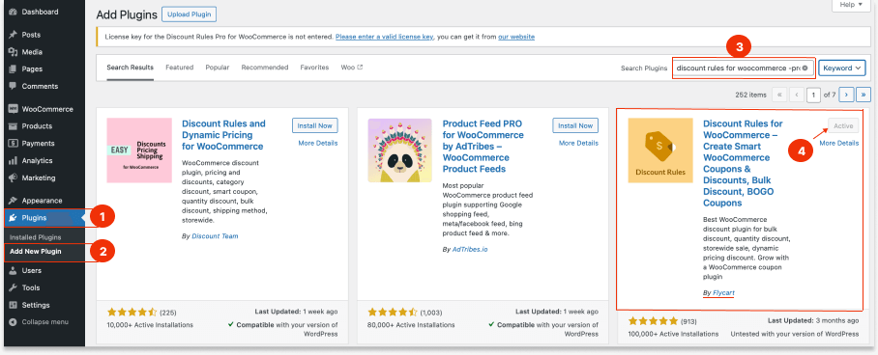This screenshot has width=878, height=355.
Task: Click 'Please enter a valid license key' link
Action: (384, 37)
